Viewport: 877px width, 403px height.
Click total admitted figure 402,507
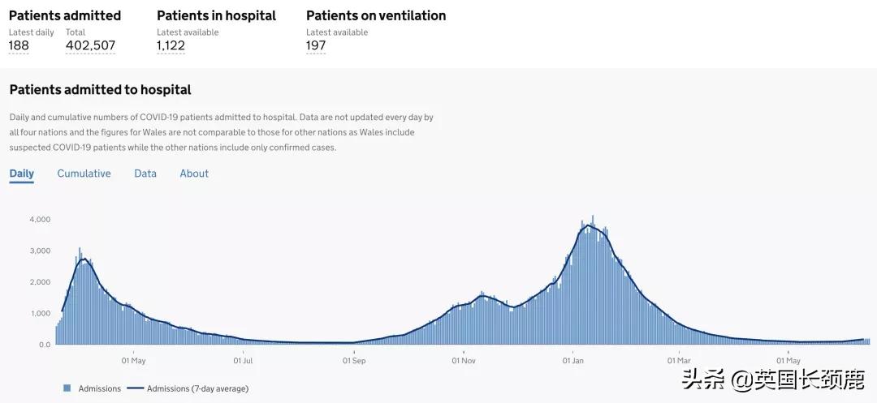pos(90,46)
